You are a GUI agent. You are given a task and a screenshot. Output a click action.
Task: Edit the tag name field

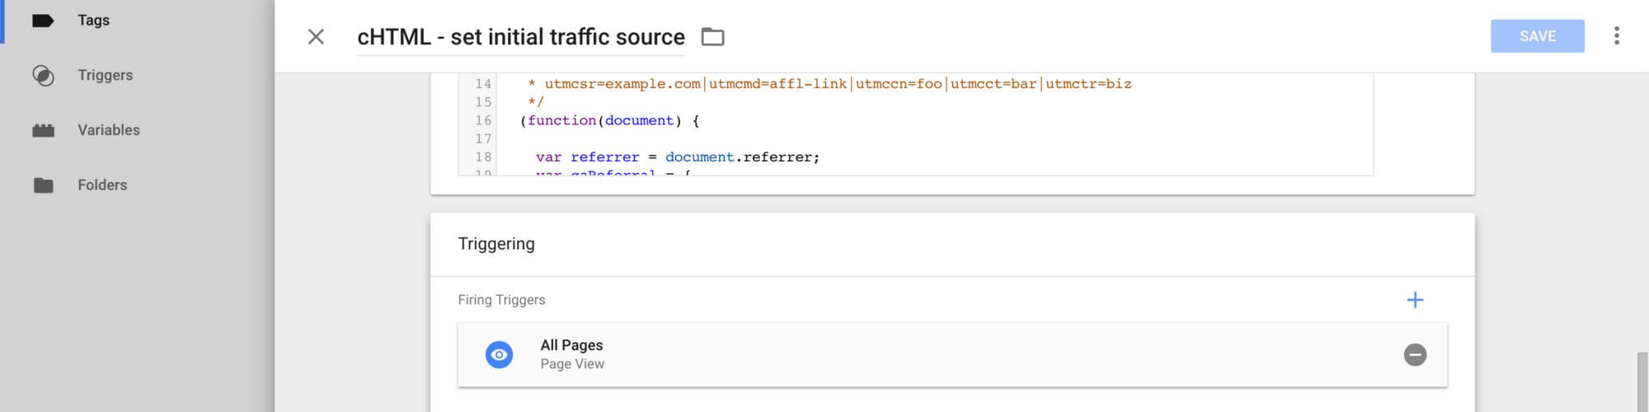(x=520, y=37)
